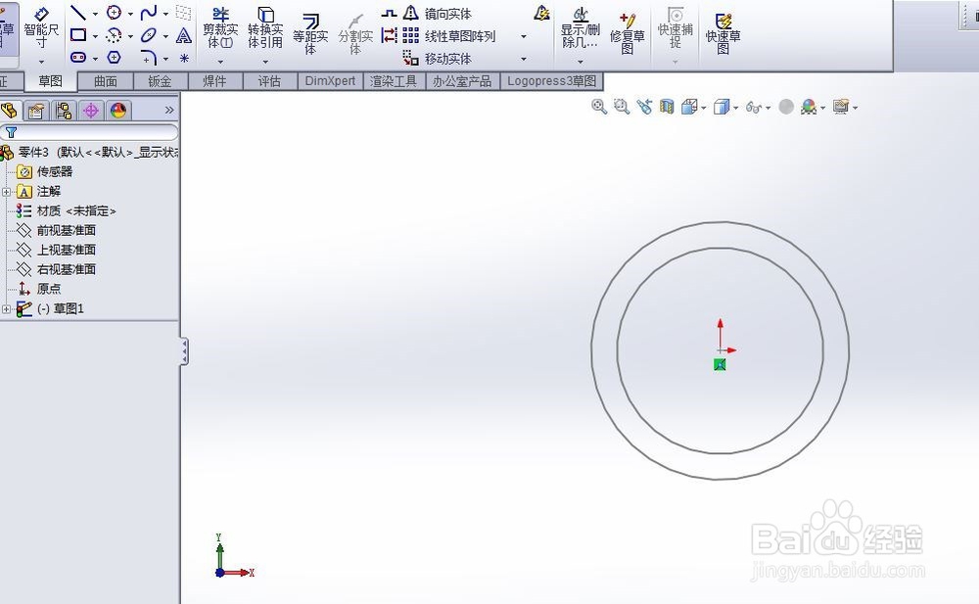This screenshot has height=604, width=979.
Task: Switch to the 曲面 tab
Action: point(106,81)
